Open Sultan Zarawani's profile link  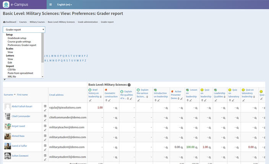click(x=20, y=156)
